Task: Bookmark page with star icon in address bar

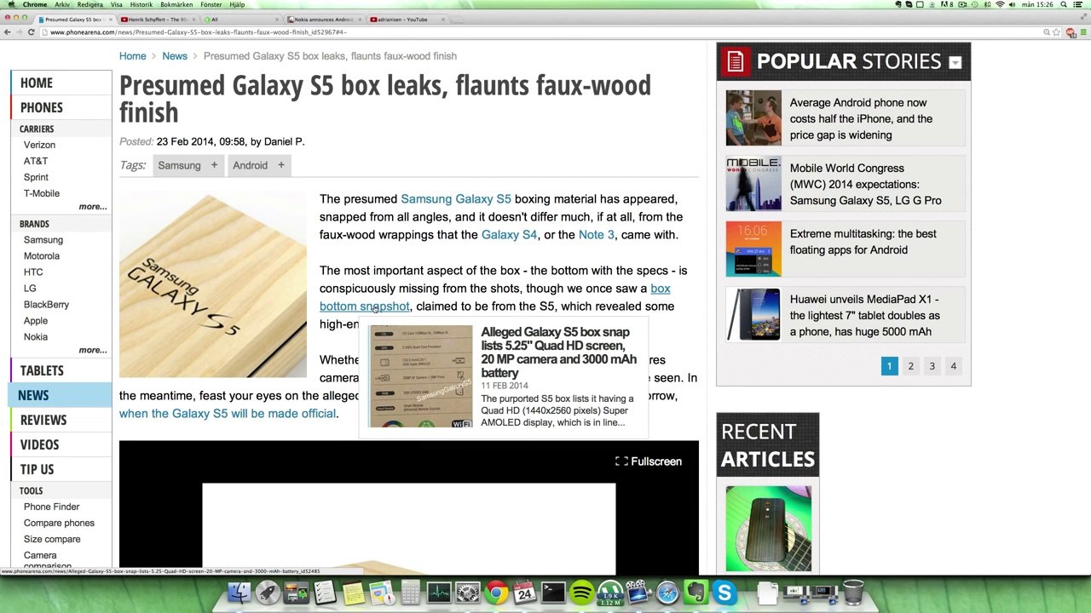Action: [x=1057, y=32]
